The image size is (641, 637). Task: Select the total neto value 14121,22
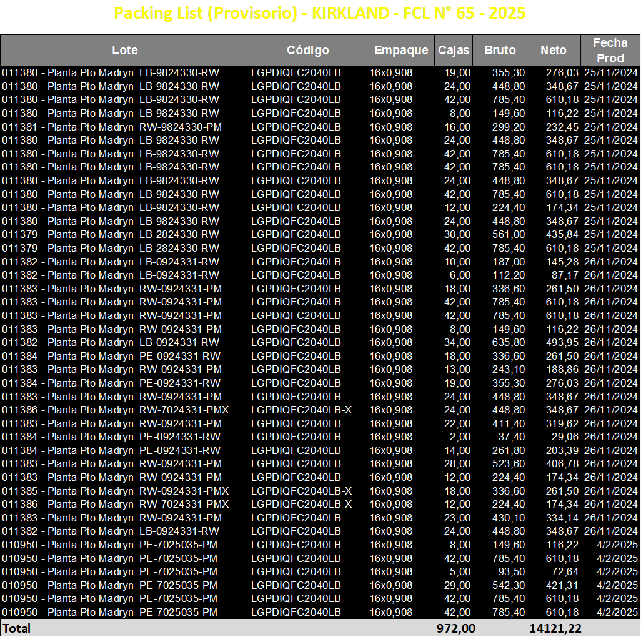point(555,628)
